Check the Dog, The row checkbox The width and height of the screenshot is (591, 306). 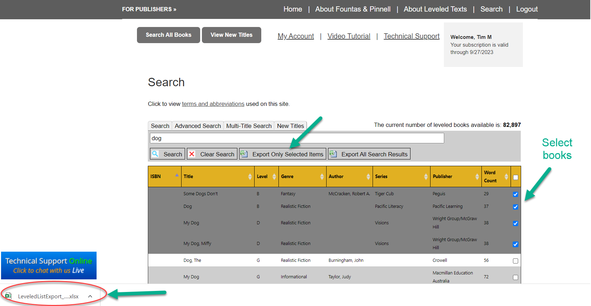tap(516, 261)
